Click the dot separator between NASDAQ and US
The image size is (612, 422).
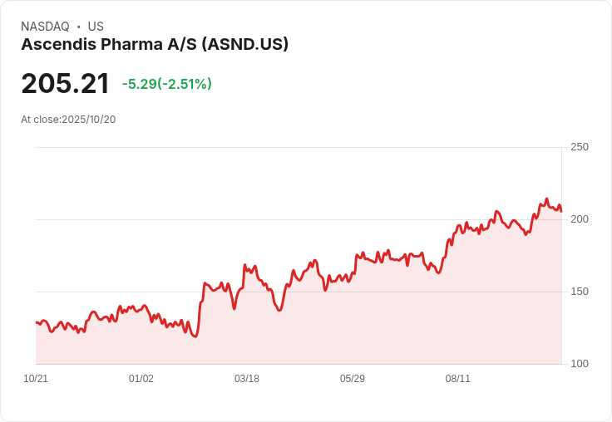(x=79, y=27)
